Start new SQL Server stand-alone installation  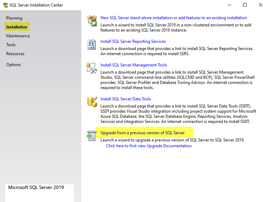[x=174, y=18]
